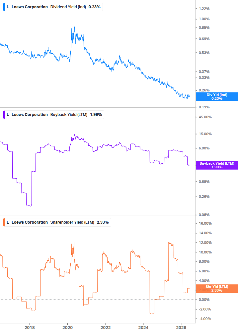Viewport: 238px width, 333px height.
Task: Click the blue Div Yld (Ind) 0.23% axis badge
Action: 217,97
